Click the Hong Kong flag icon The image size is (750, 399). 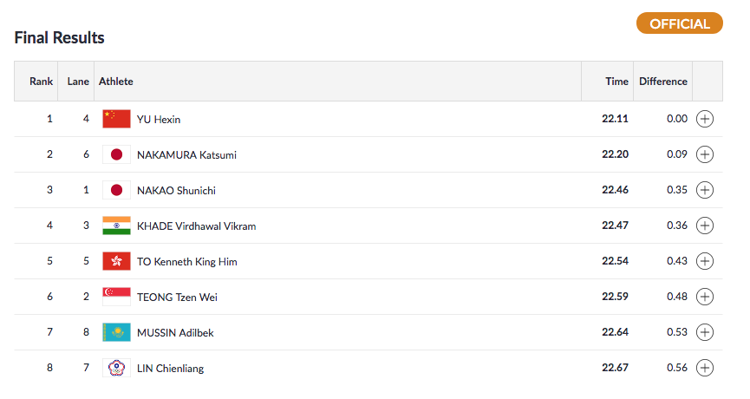point(116,261)
